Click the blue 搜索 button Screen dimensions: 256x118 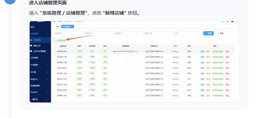(x=208, y=33)
